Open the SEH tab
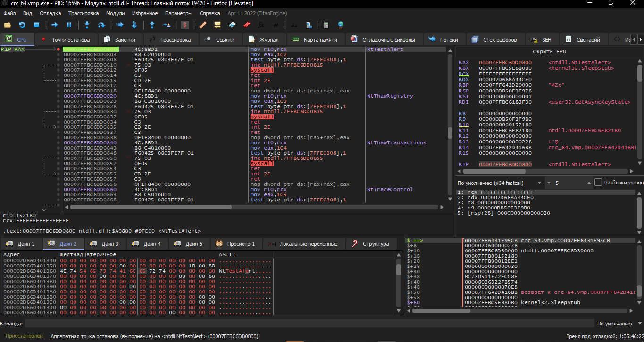 (x=541, y=40)
